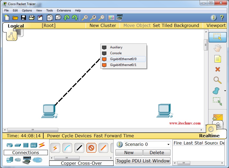Reset the workspace zoom level
229x168 pixels.
click(93, 18)
